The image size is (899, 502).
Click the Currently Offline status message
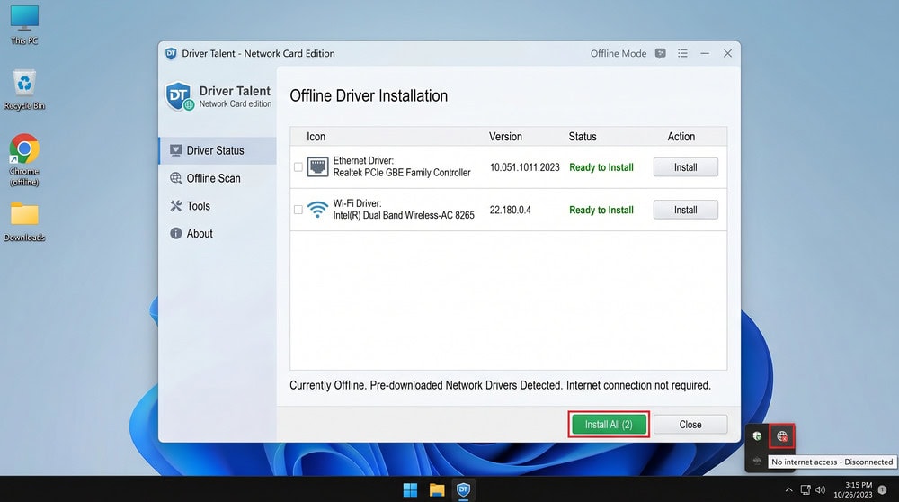500,385
